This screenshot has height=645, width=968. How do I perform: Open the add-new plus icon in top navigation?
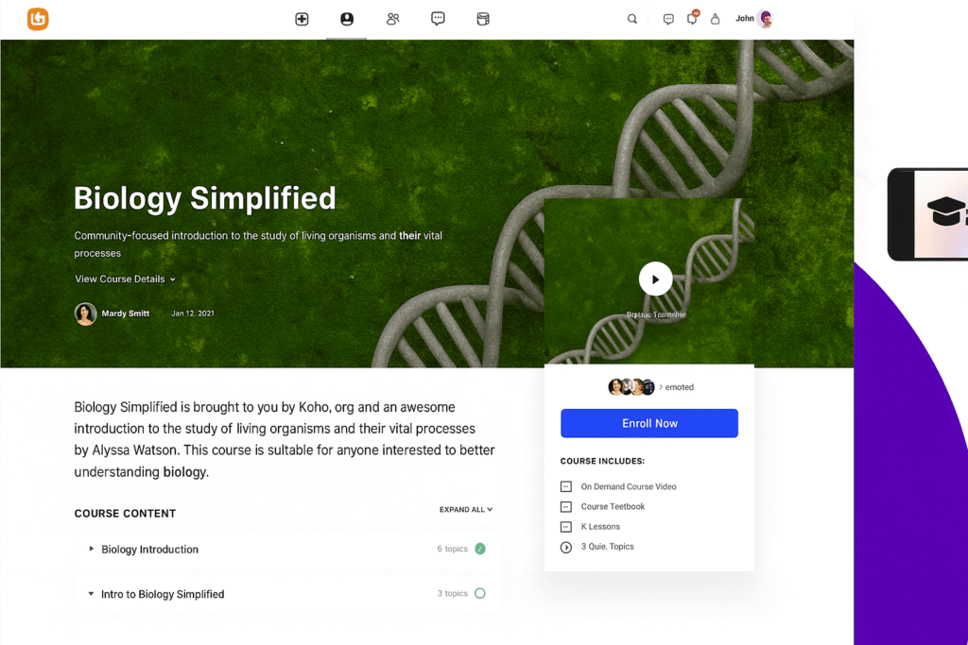tap(302, 19)
